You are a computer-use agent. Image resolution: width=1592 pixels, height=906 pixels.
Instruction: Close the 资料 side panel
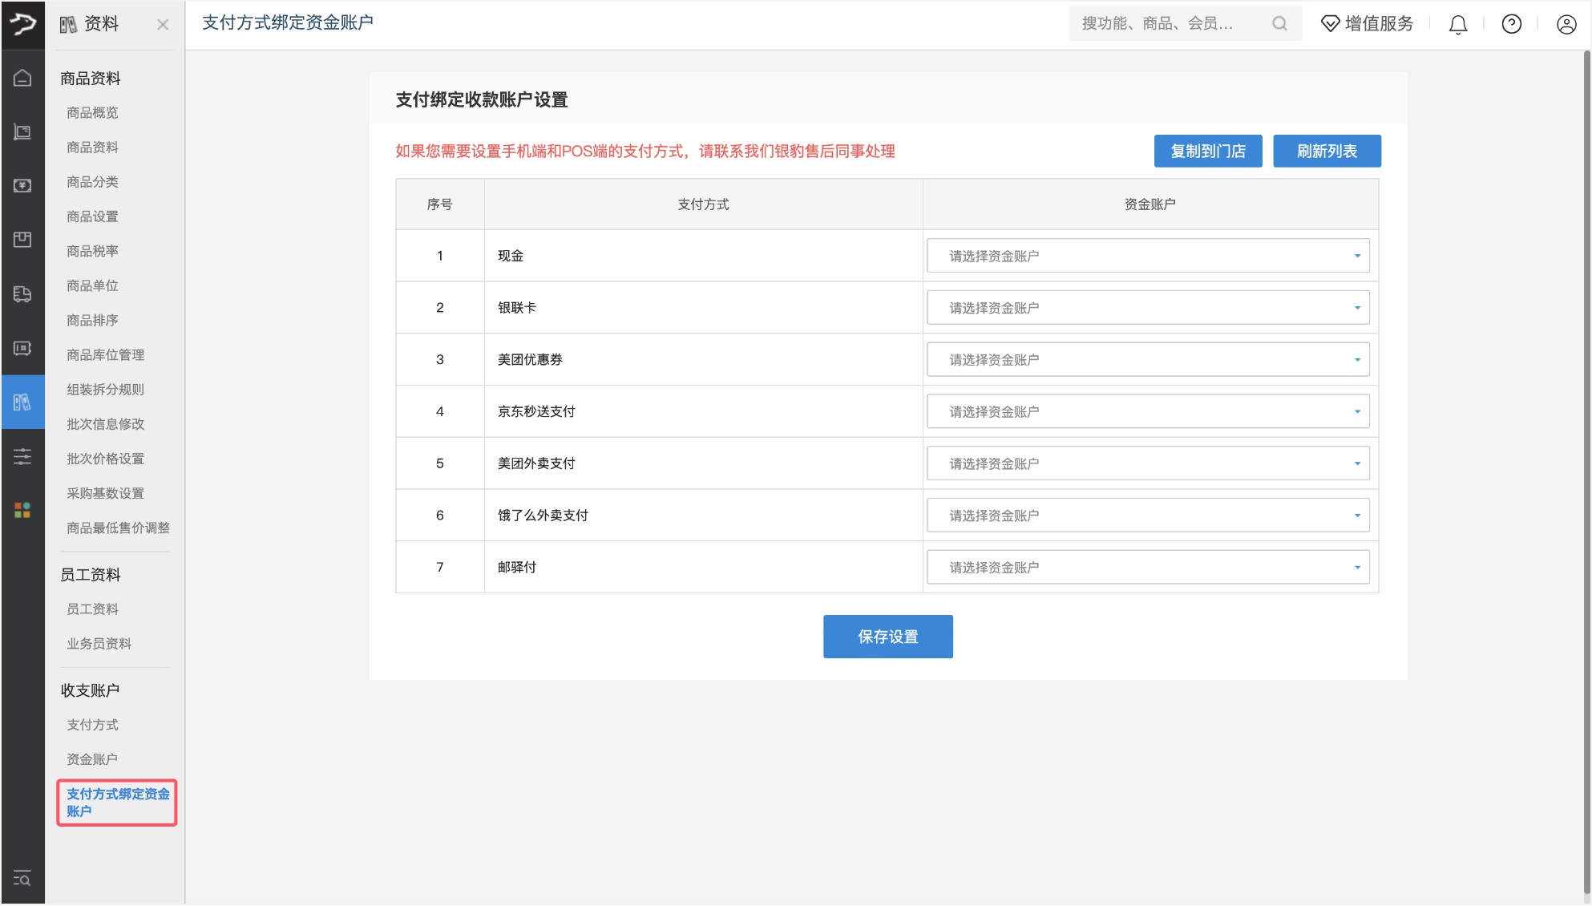pos(163,24)
